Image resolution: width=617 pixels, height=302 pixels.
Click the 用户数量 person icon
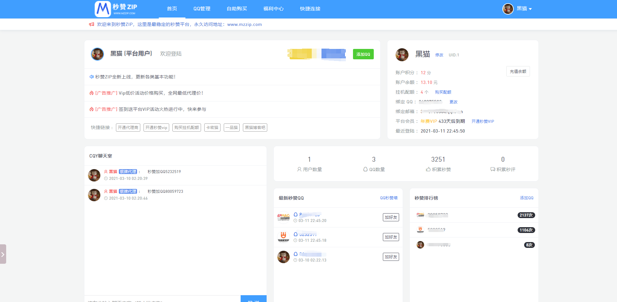(299, 169)
